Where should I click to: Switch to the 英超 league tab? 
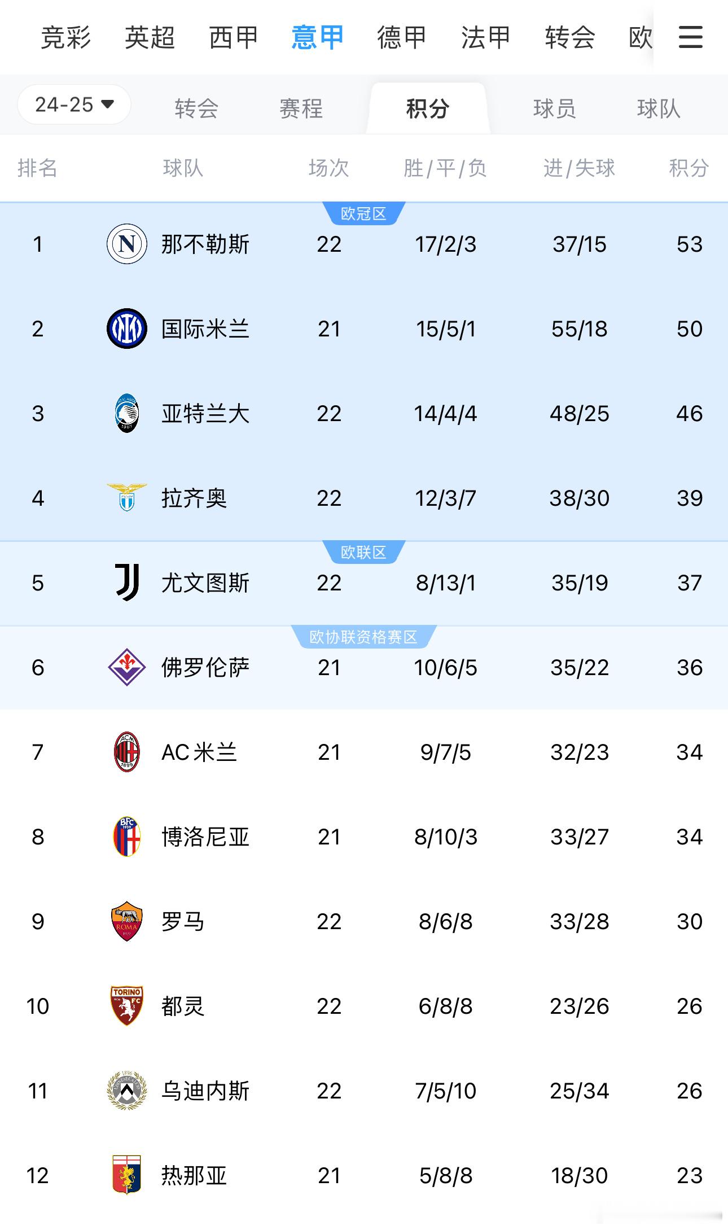point(150,38)
